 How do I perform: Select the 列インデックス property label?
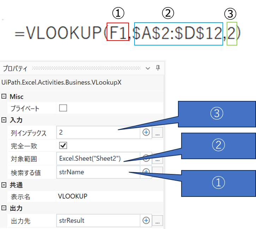[x=29, y=133]
